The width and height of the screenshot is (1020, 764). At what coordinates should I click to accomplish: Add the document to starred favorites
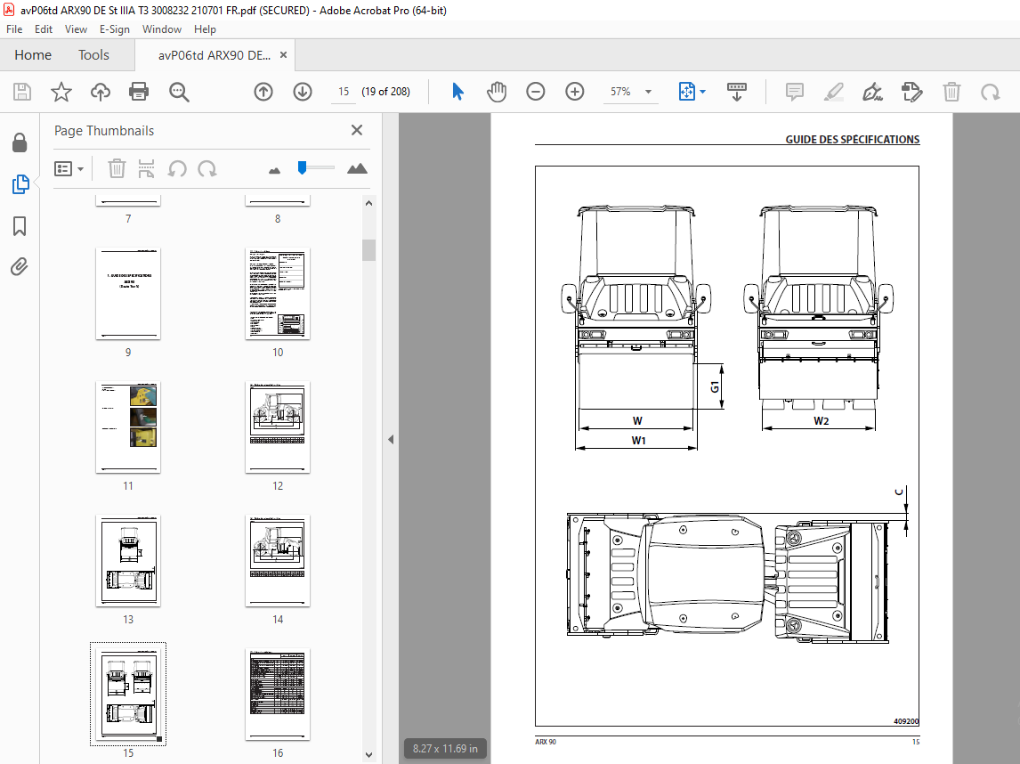click(x=61, y=92)
